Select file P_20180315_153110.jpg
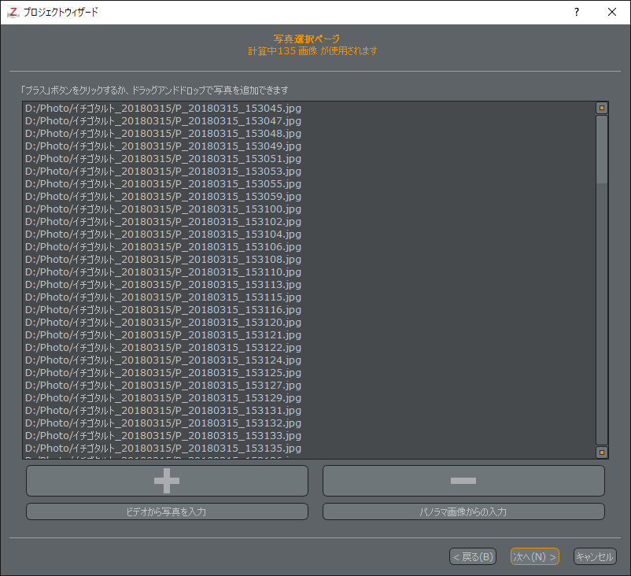This screenshot has height=576, width=631. [x=309, y=272]
